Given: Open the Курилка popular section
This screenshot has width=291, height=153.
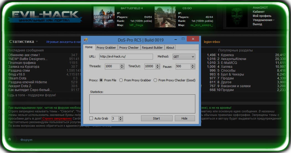Looking at the screenshot, I should [227, 55].
